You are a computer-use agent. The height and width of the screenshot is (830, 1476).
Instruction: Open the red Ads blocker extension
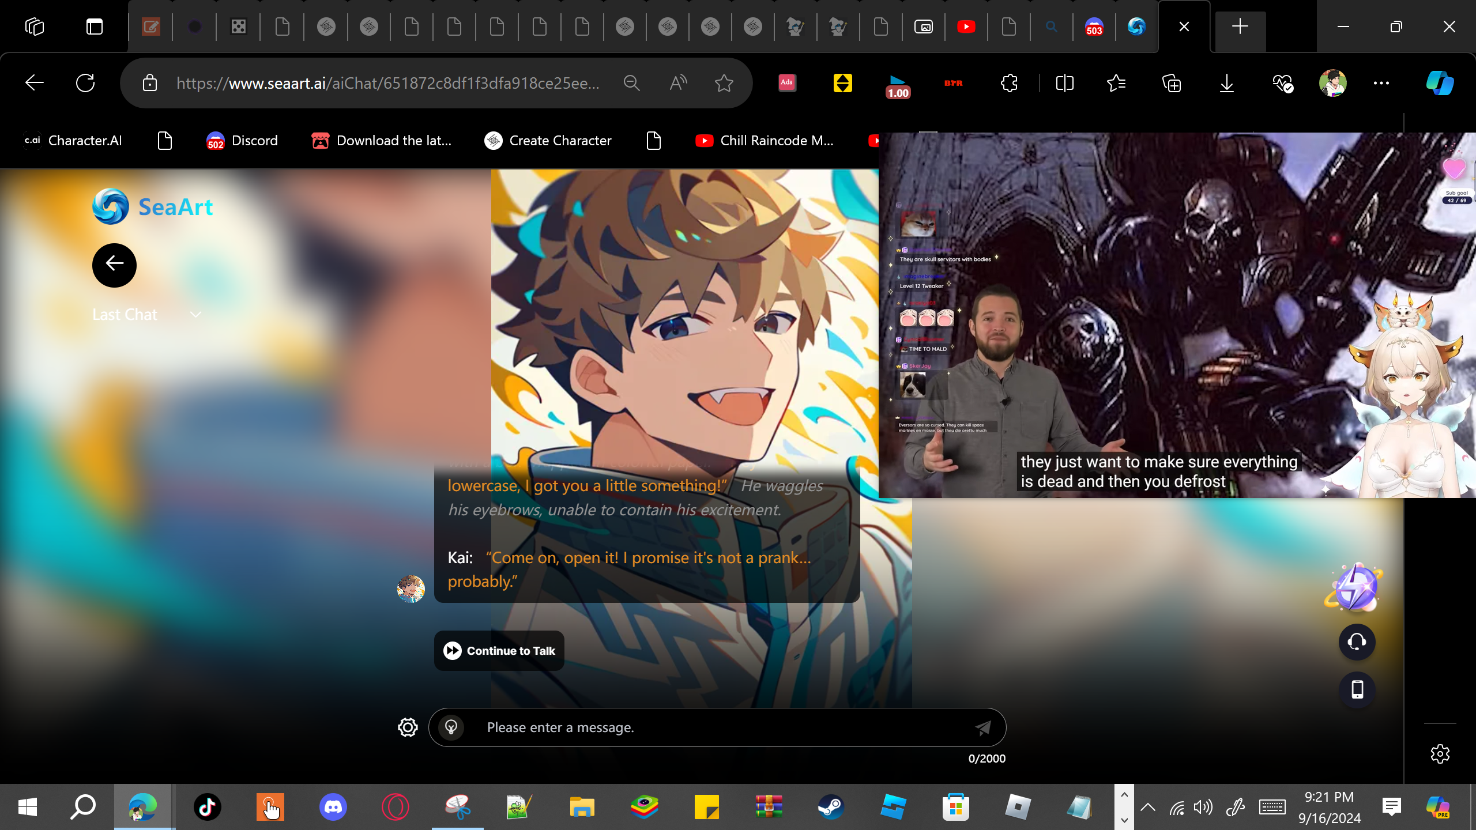pos(787,83)
